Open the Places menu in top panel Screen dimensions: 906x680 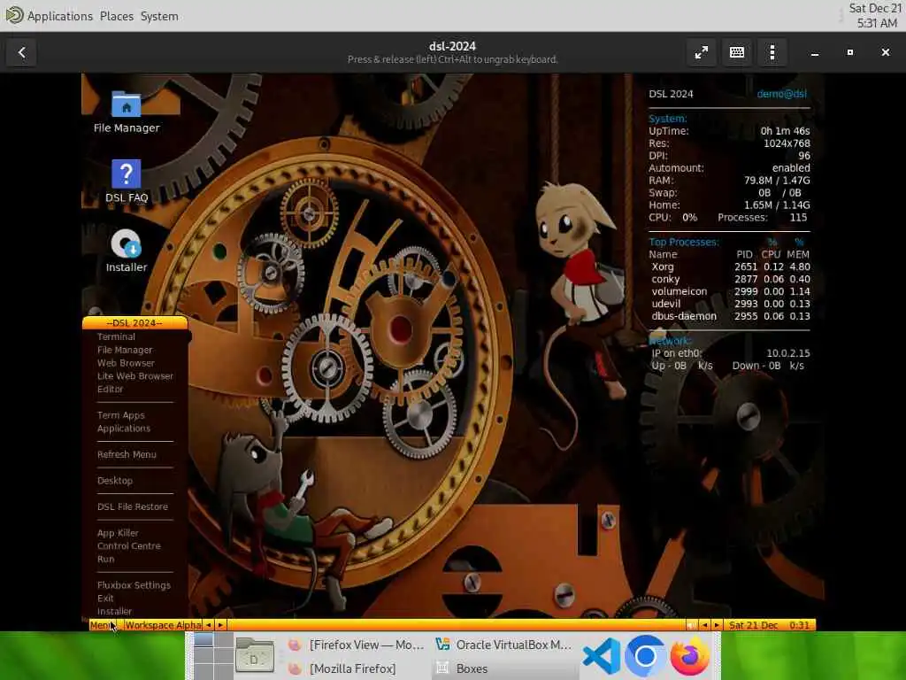pyautogui.click(x=117, y=16)
